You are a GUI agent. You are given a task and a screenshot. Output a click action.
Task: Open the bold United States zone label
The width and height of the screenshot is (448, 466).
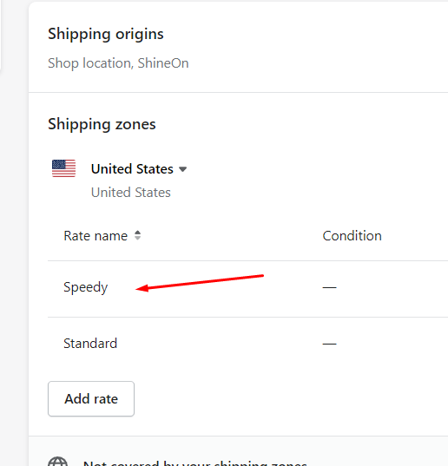click(132, 169)
